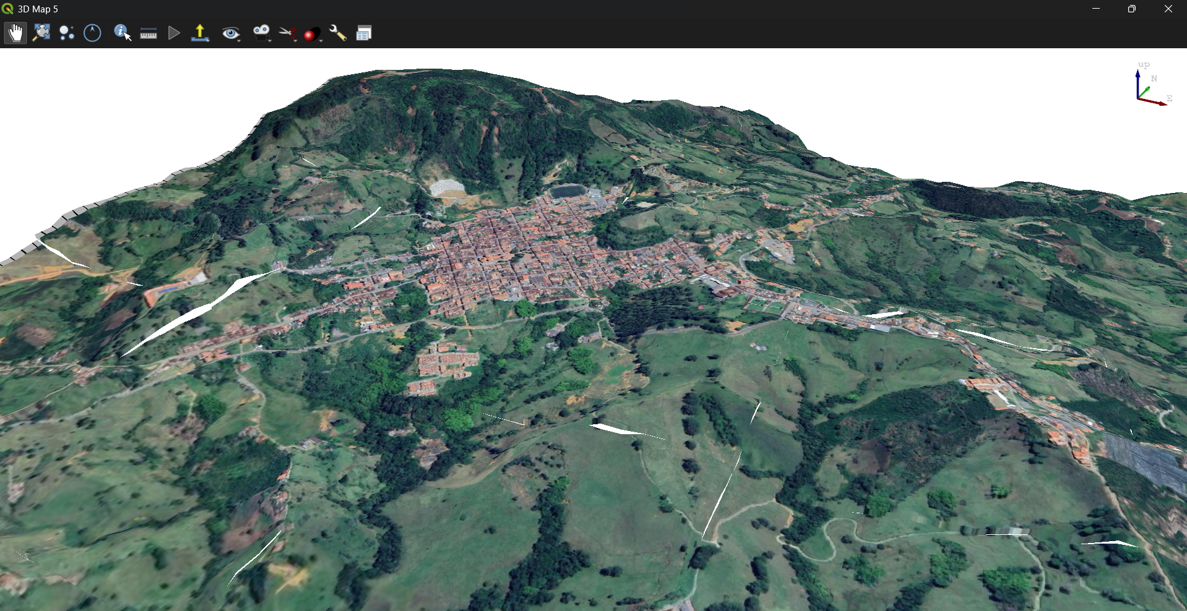Image resolution: width=1187 pixels, height=611 pixels.
Task: Toggle the Animations play button
Action: 174,33
